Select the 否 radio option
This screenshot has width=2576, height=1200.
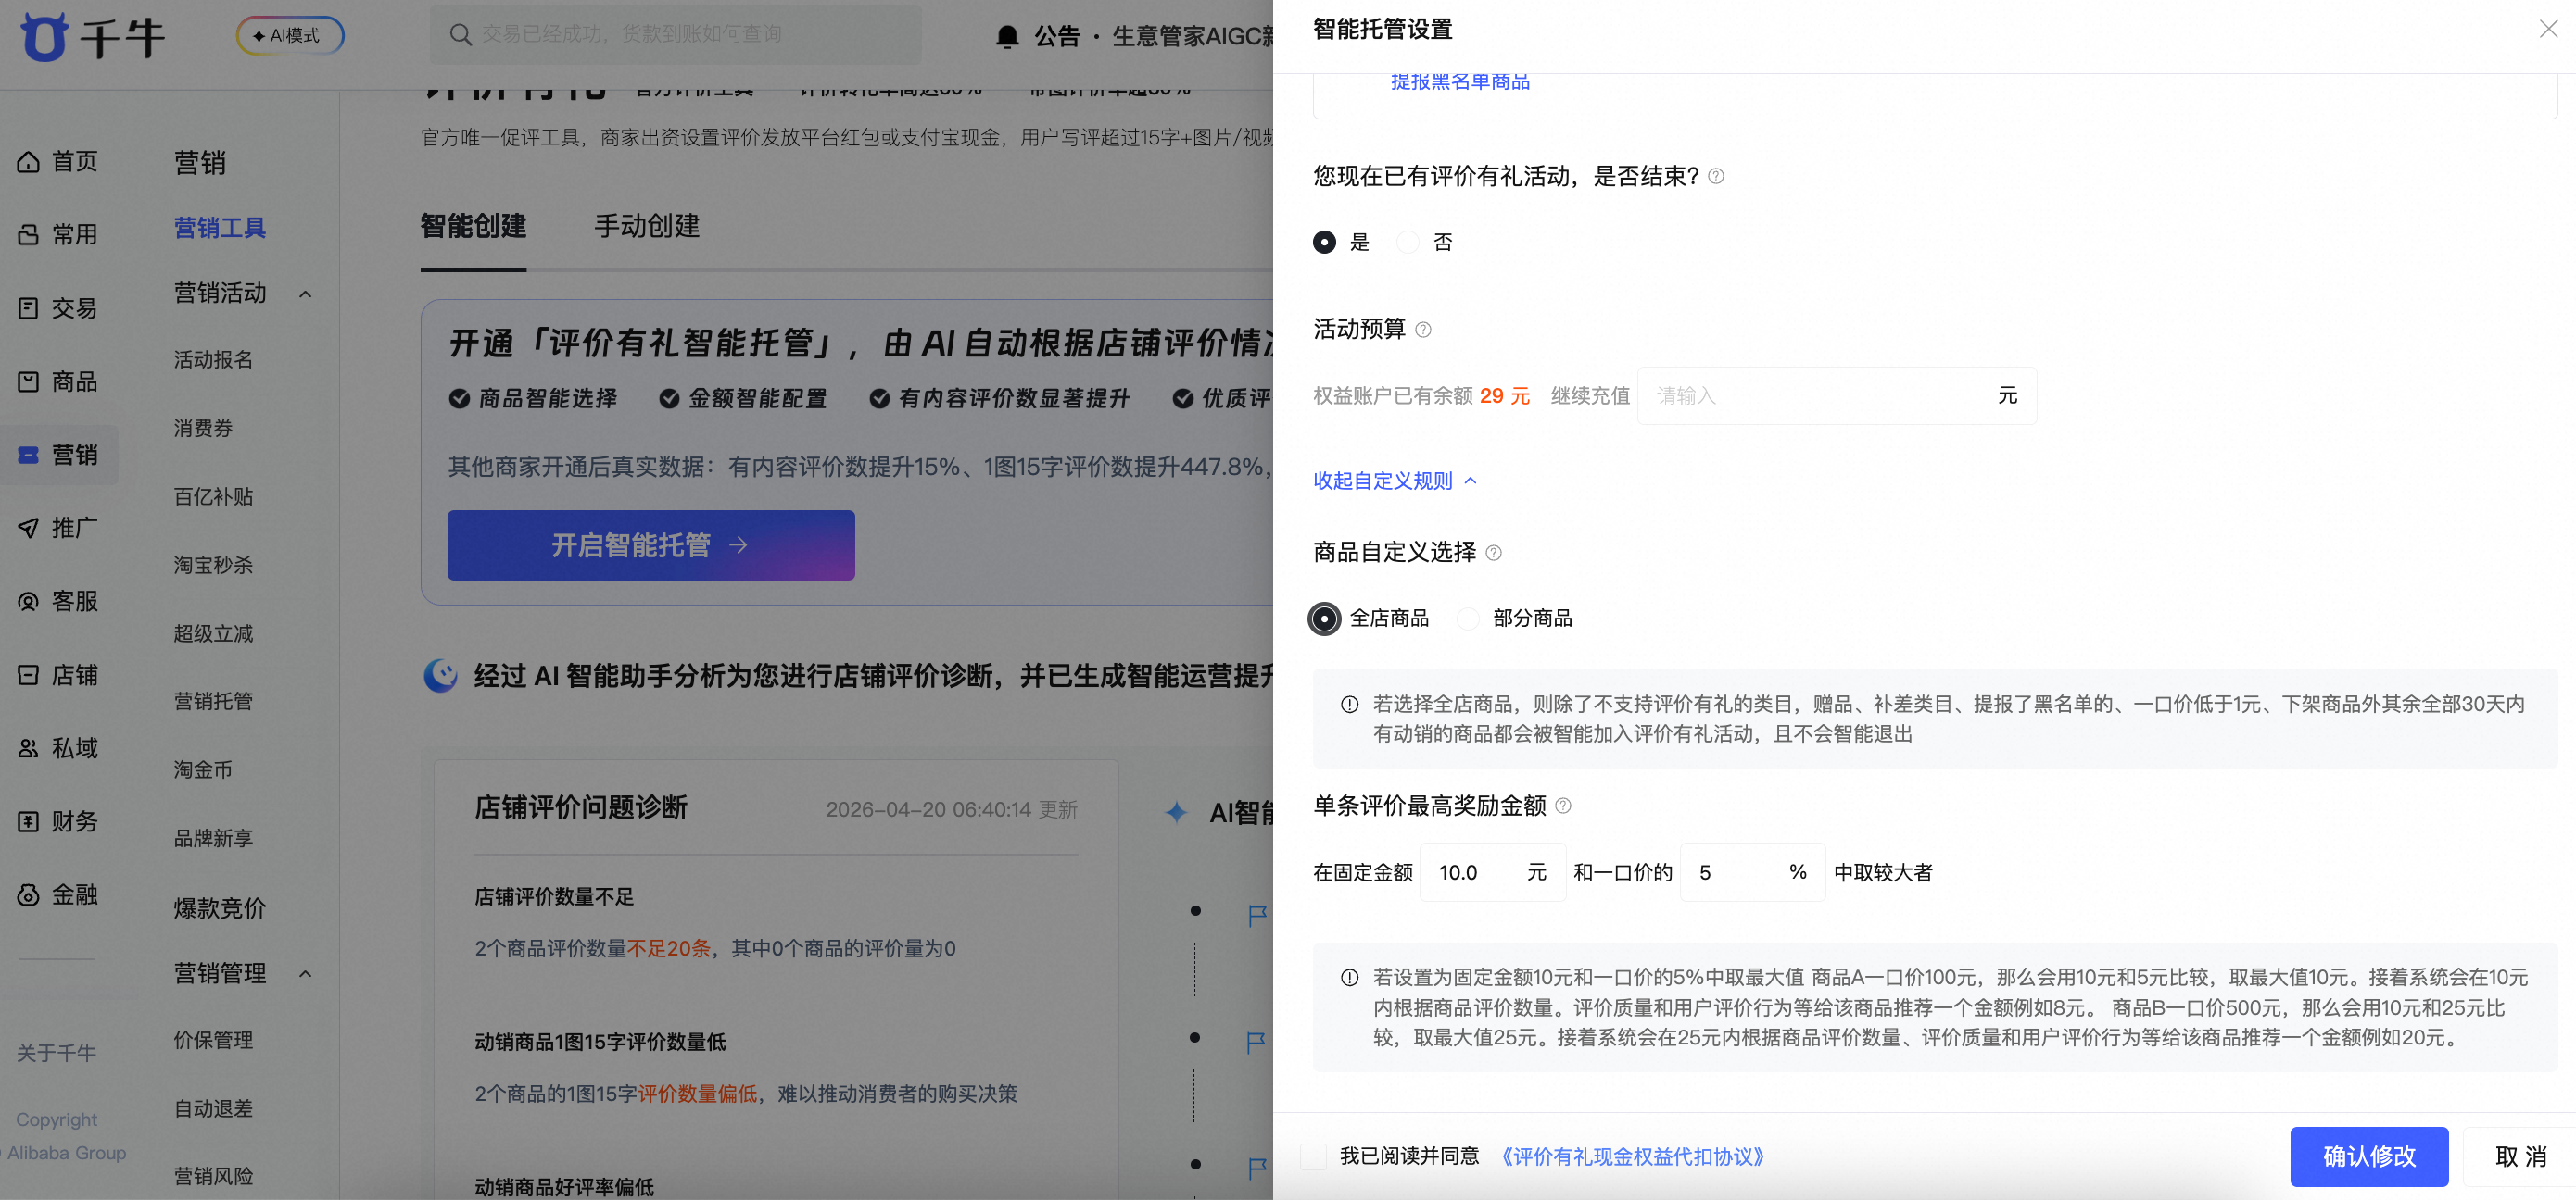point(1407,243)
